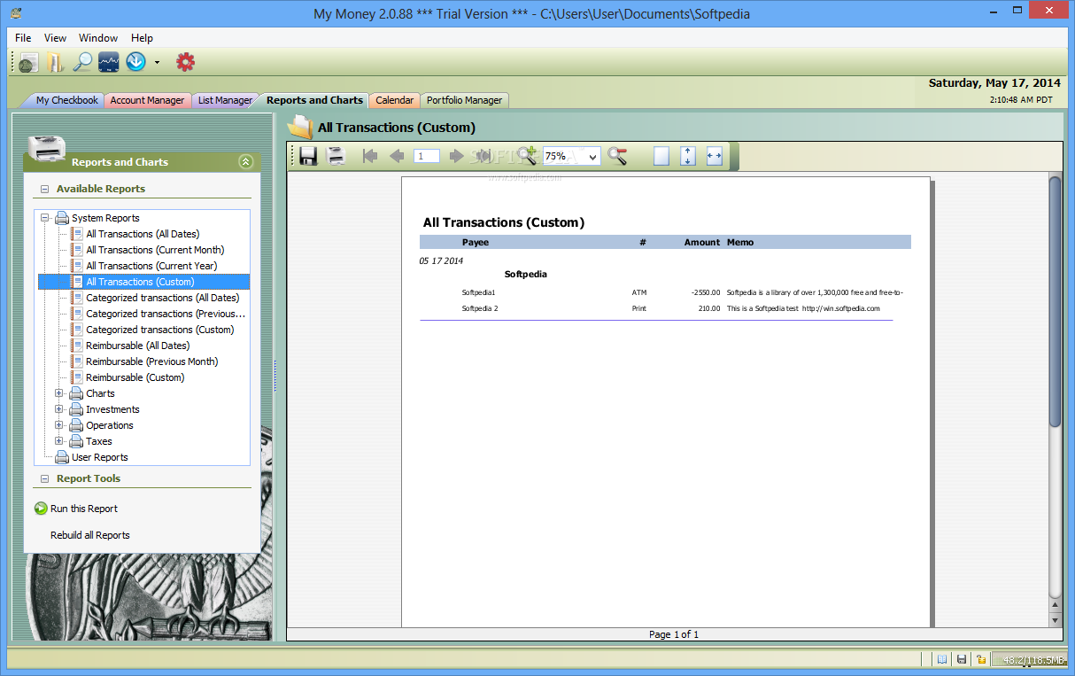Click the report preview vertical scrollbar thumb
This screenshot has height=676, width=1075.
1055,301
